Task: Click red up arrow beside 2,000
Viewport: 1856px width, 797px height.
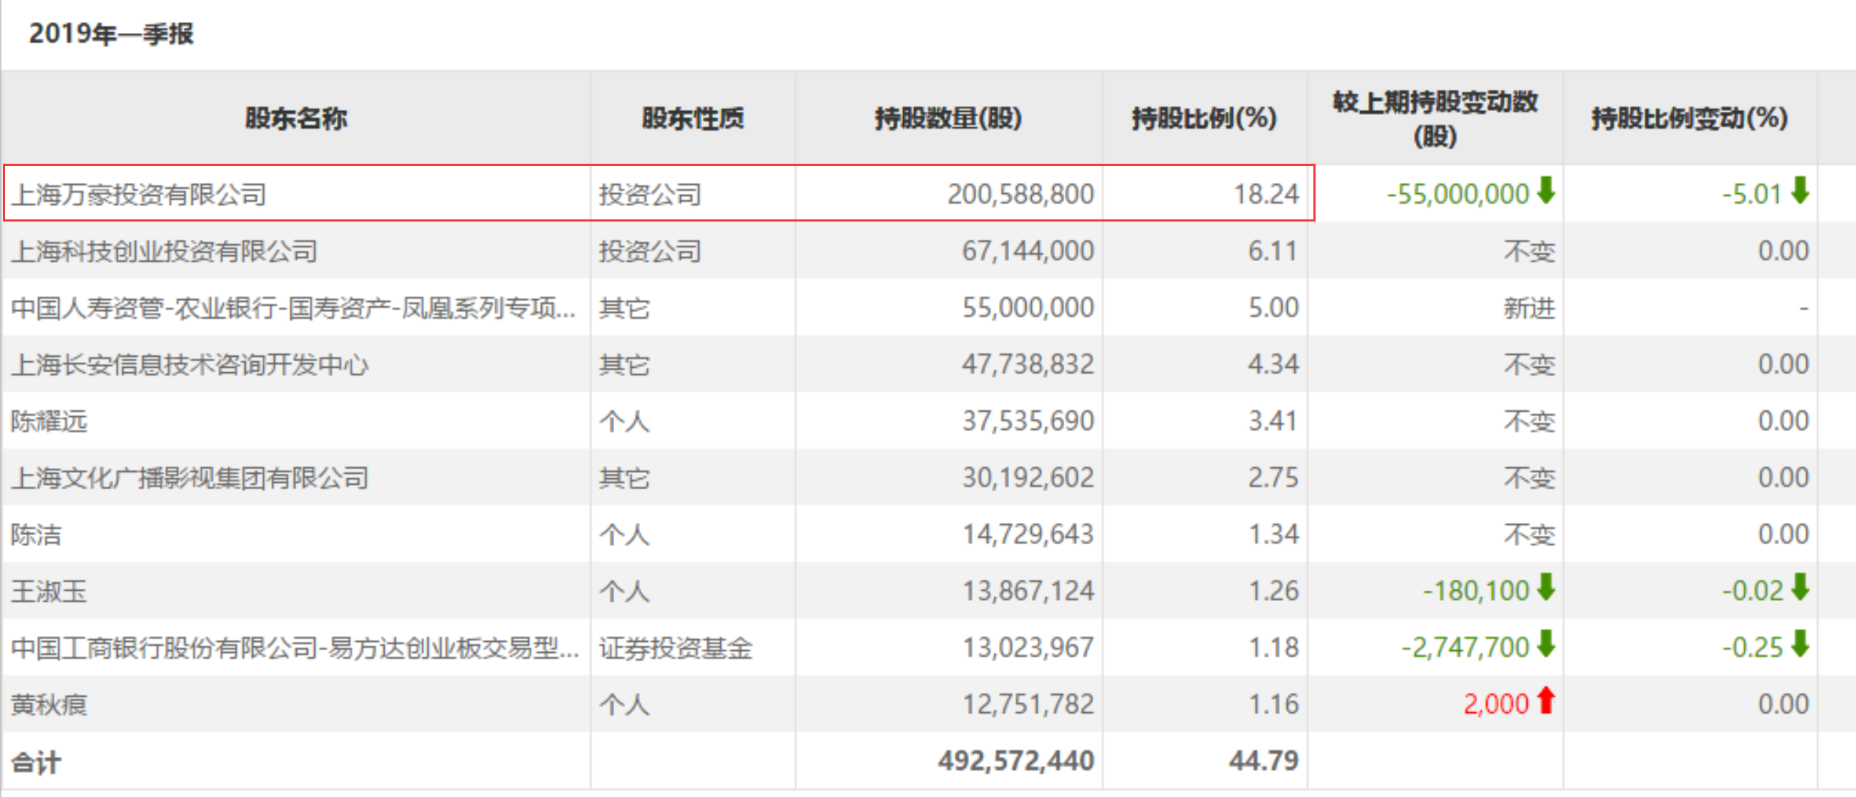Action: tap(1545, 700)
